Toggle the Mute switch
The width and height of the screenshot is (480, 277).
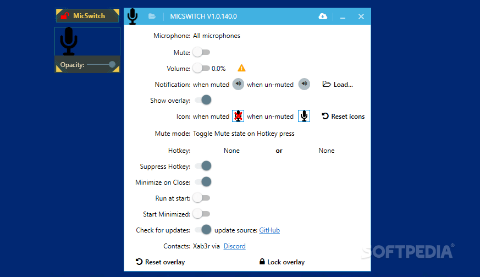[201, 52]
